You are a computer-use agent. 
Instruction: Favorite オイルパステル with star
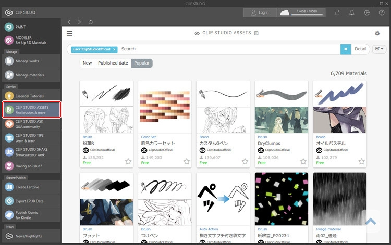362,161
